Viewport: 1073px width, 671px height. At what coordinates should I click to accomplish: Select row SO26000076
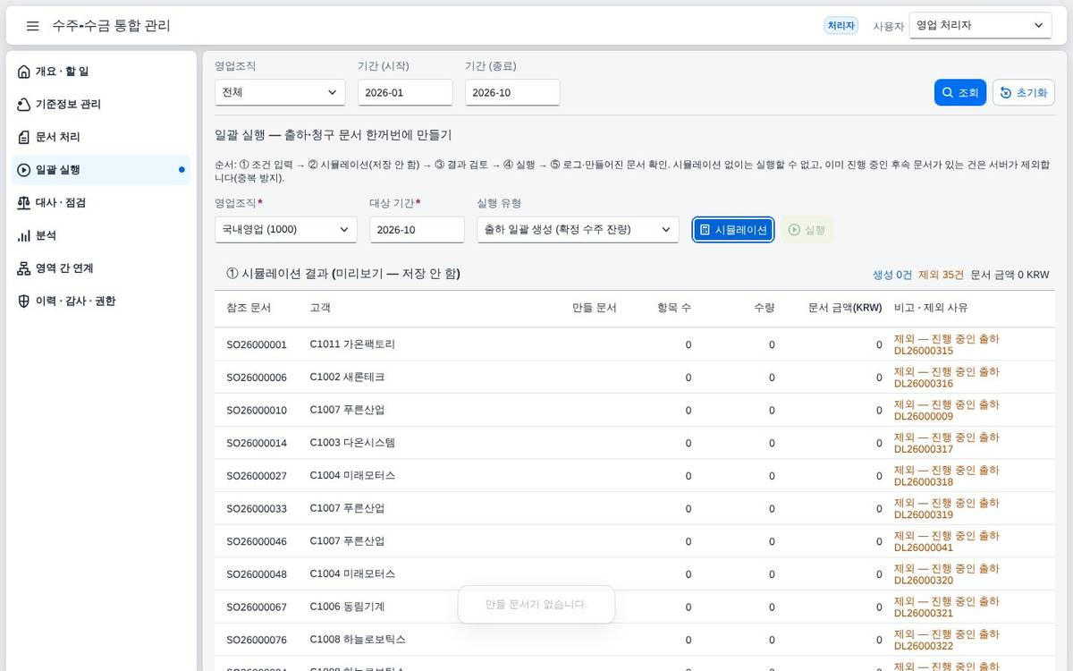(635, 640)
